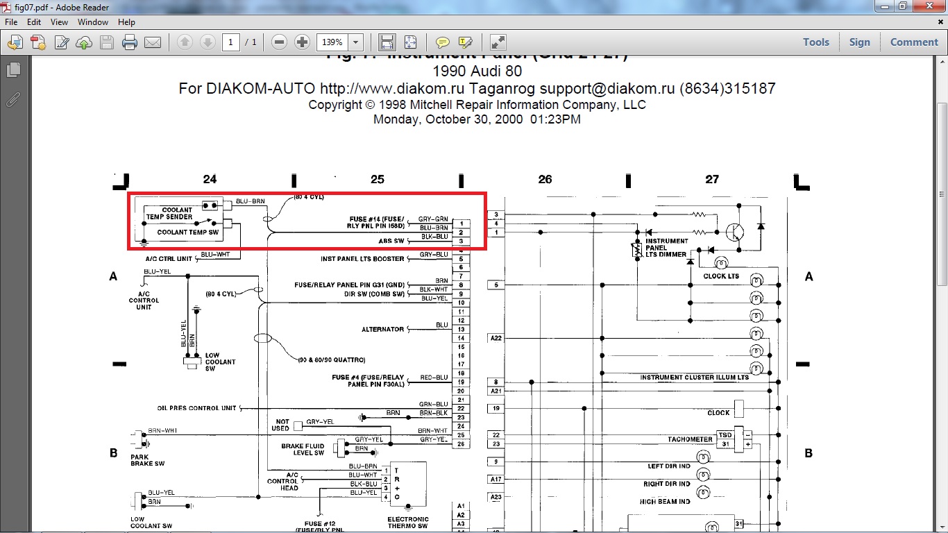The image size is (948, 533).
Task: Zoom out with the minus button
Action: pyautogui.click(x=280, y=42)
